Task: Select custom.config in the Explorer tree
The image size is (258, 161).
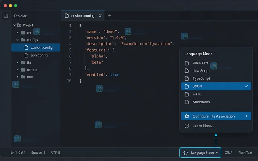Action: [x=36, y=47]
